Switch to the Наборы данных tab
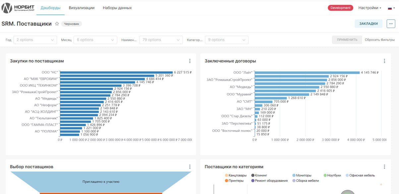The width and height of the screenshot is (399, 194). 117,8
